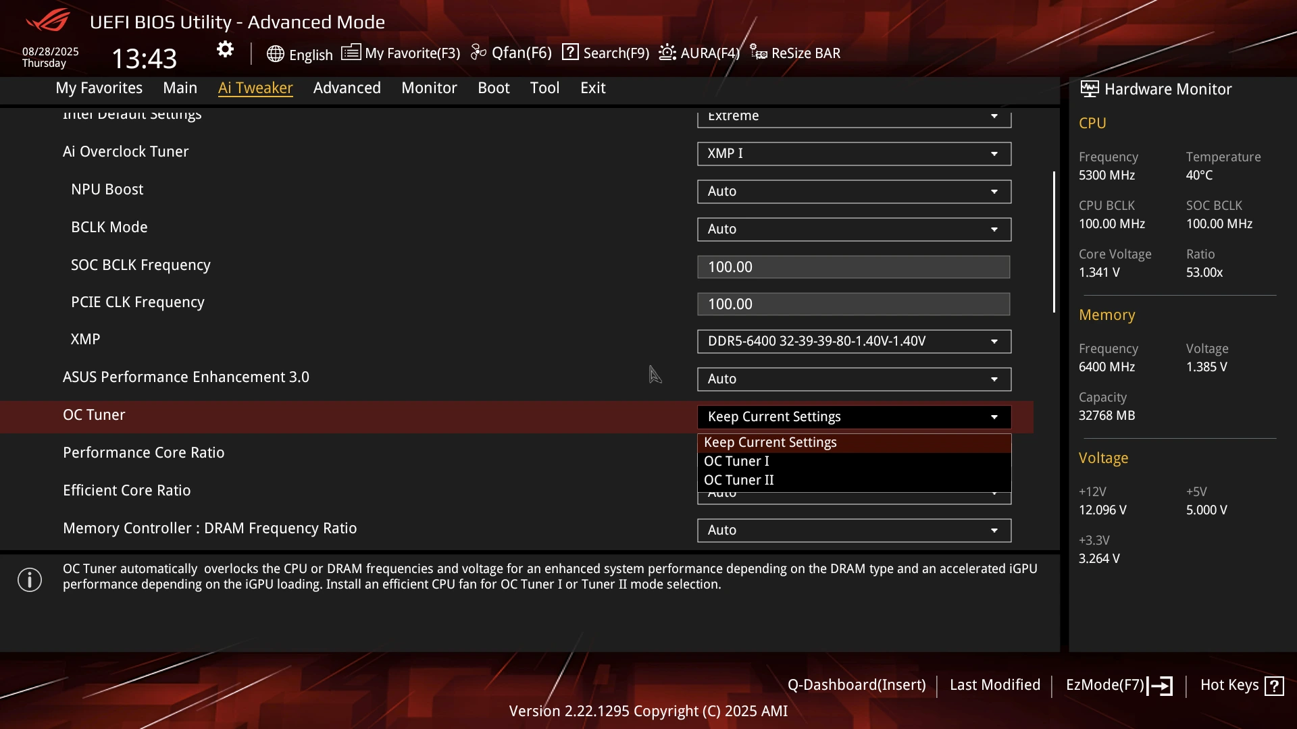
Task: Click the ReSize BAR icon
Action: [759, 52]
